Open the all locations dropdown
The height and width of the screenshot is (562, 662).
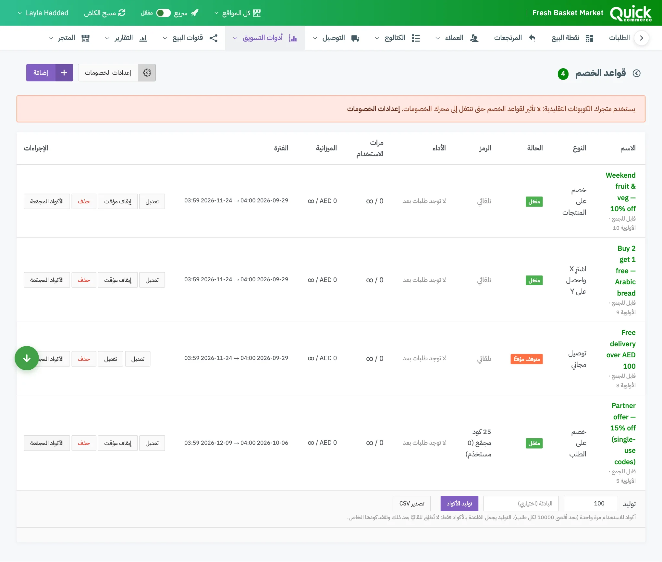238,13
